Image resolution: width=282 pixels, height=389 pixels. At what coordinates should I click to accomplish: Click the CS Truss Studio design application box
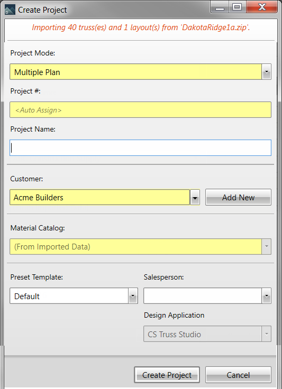coord(207,334)
